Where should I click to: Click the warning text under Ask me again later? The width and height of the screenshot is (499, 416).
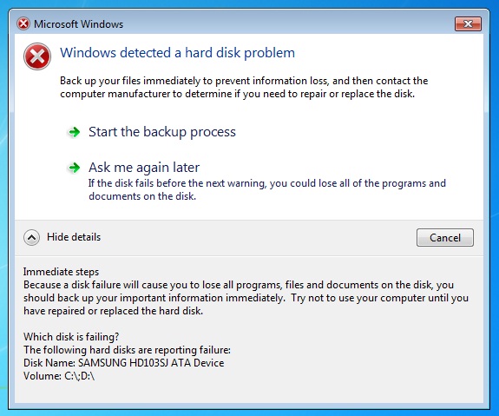267,189
